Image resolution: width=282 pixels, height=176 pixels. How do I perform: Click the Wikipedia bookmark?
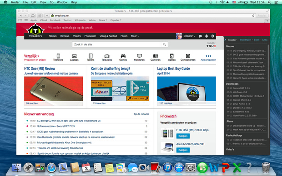[x=80, y=20]
